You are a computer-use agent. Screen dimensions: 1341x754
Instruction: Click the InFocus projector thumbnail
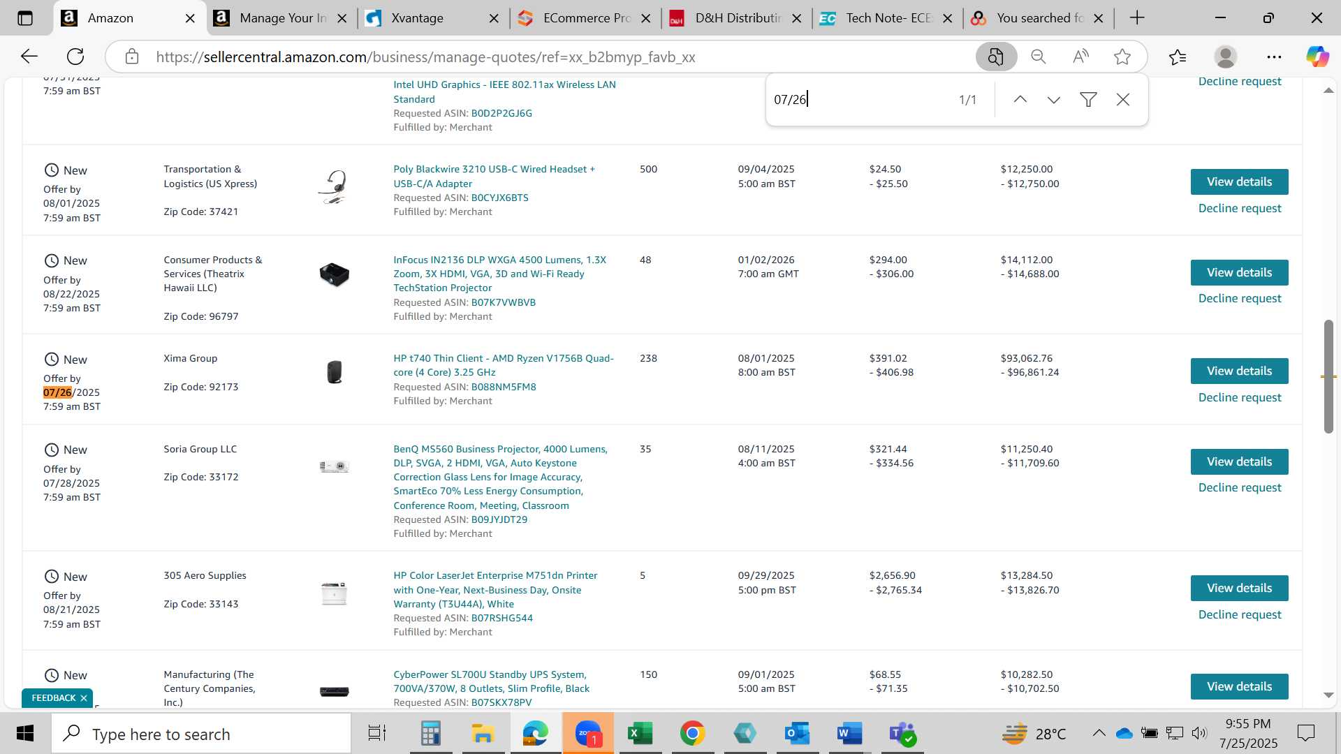point(334,274)
